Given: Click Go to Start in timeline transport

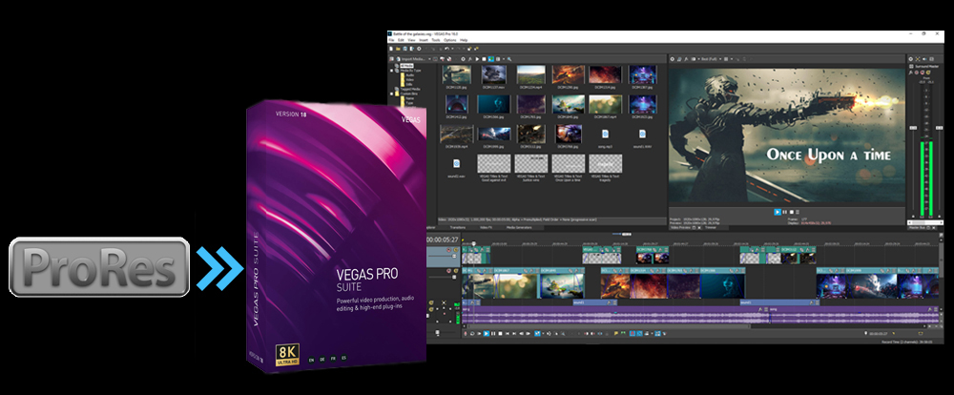Looking at the screenshot, I should [508, 334].
